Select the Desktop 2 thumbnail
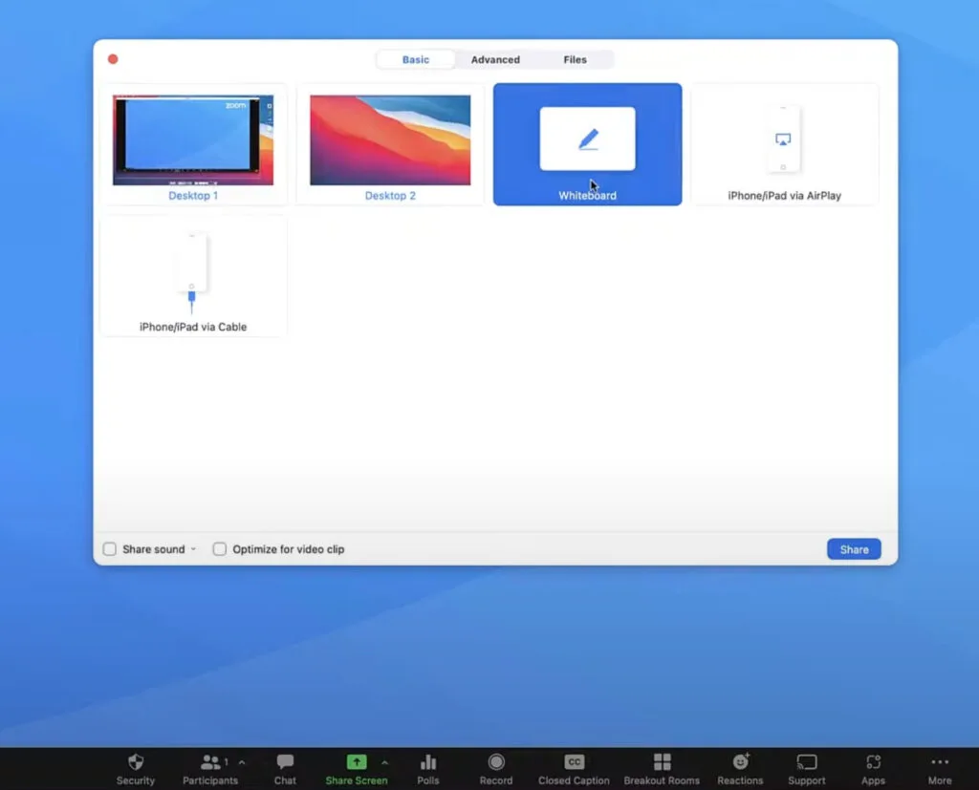The image size is (979, 790). pos(390,140)
